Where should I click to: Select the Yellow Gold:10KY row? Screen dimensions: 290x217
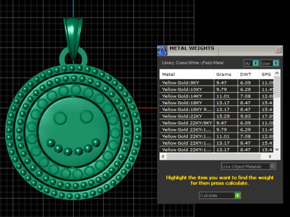(x=217, y=89)
